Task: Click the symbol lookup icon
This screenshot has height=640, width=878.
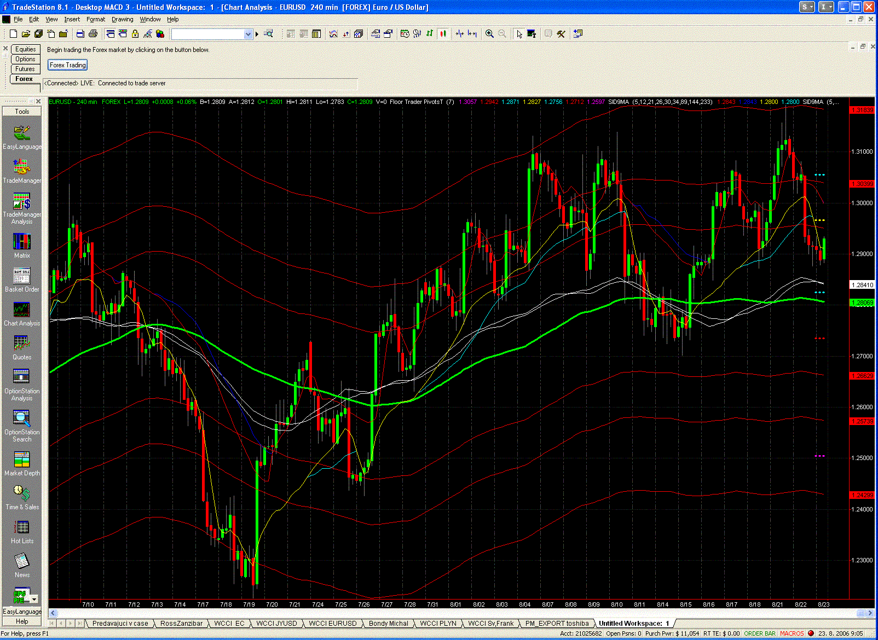Action: tap(268, 34)
